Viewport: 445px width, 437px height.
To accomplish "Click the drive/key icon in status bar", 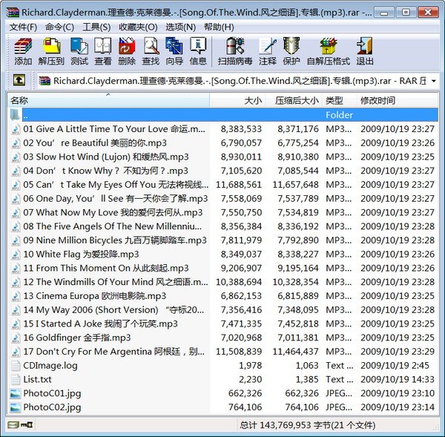I will 20,425.
